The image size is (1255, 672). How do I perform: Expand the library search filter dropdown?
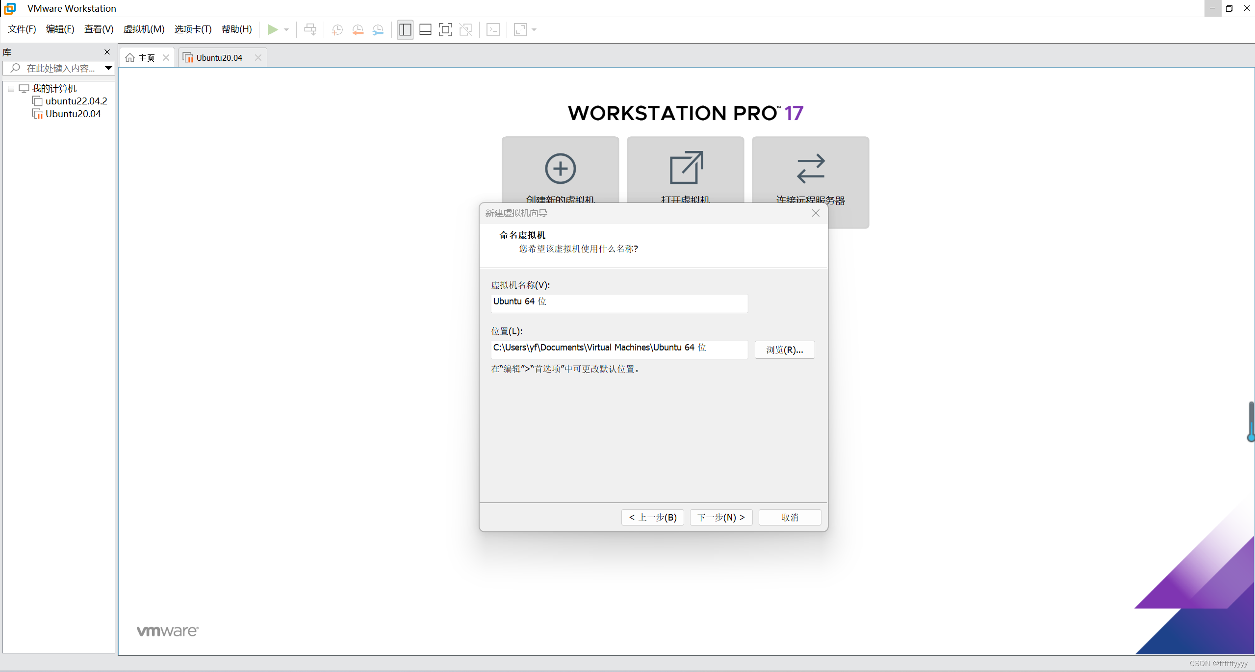click(108, 68)
